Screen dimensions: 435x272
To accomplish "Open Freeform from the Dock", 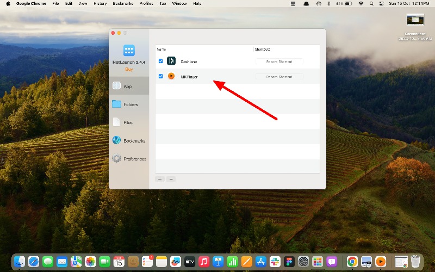I will pos(176,262).
